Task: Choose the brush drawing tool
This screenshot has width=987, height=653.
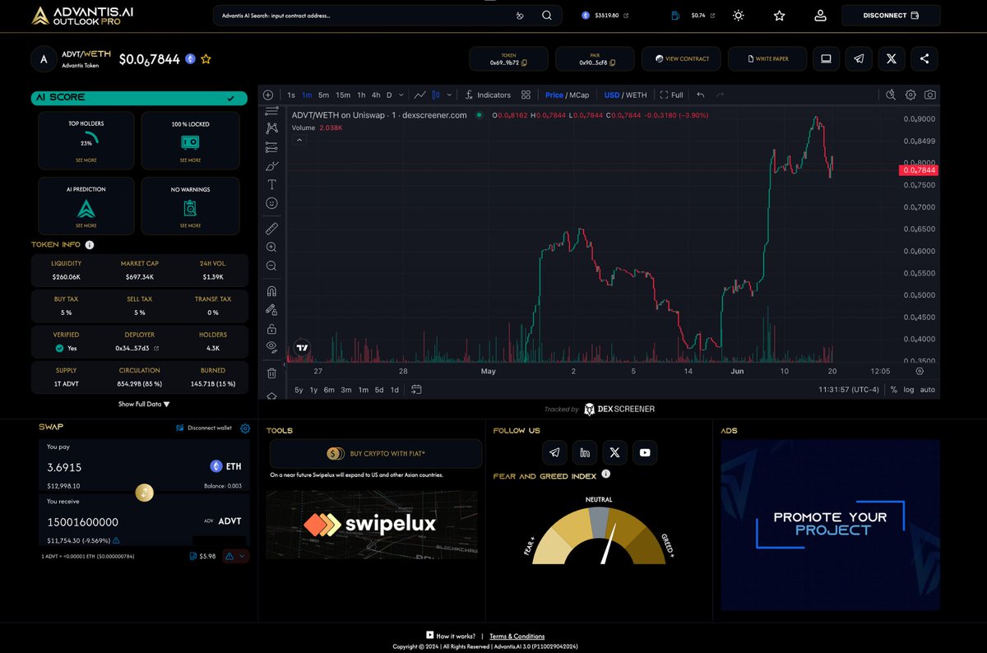Action: (x=272, y=165)
